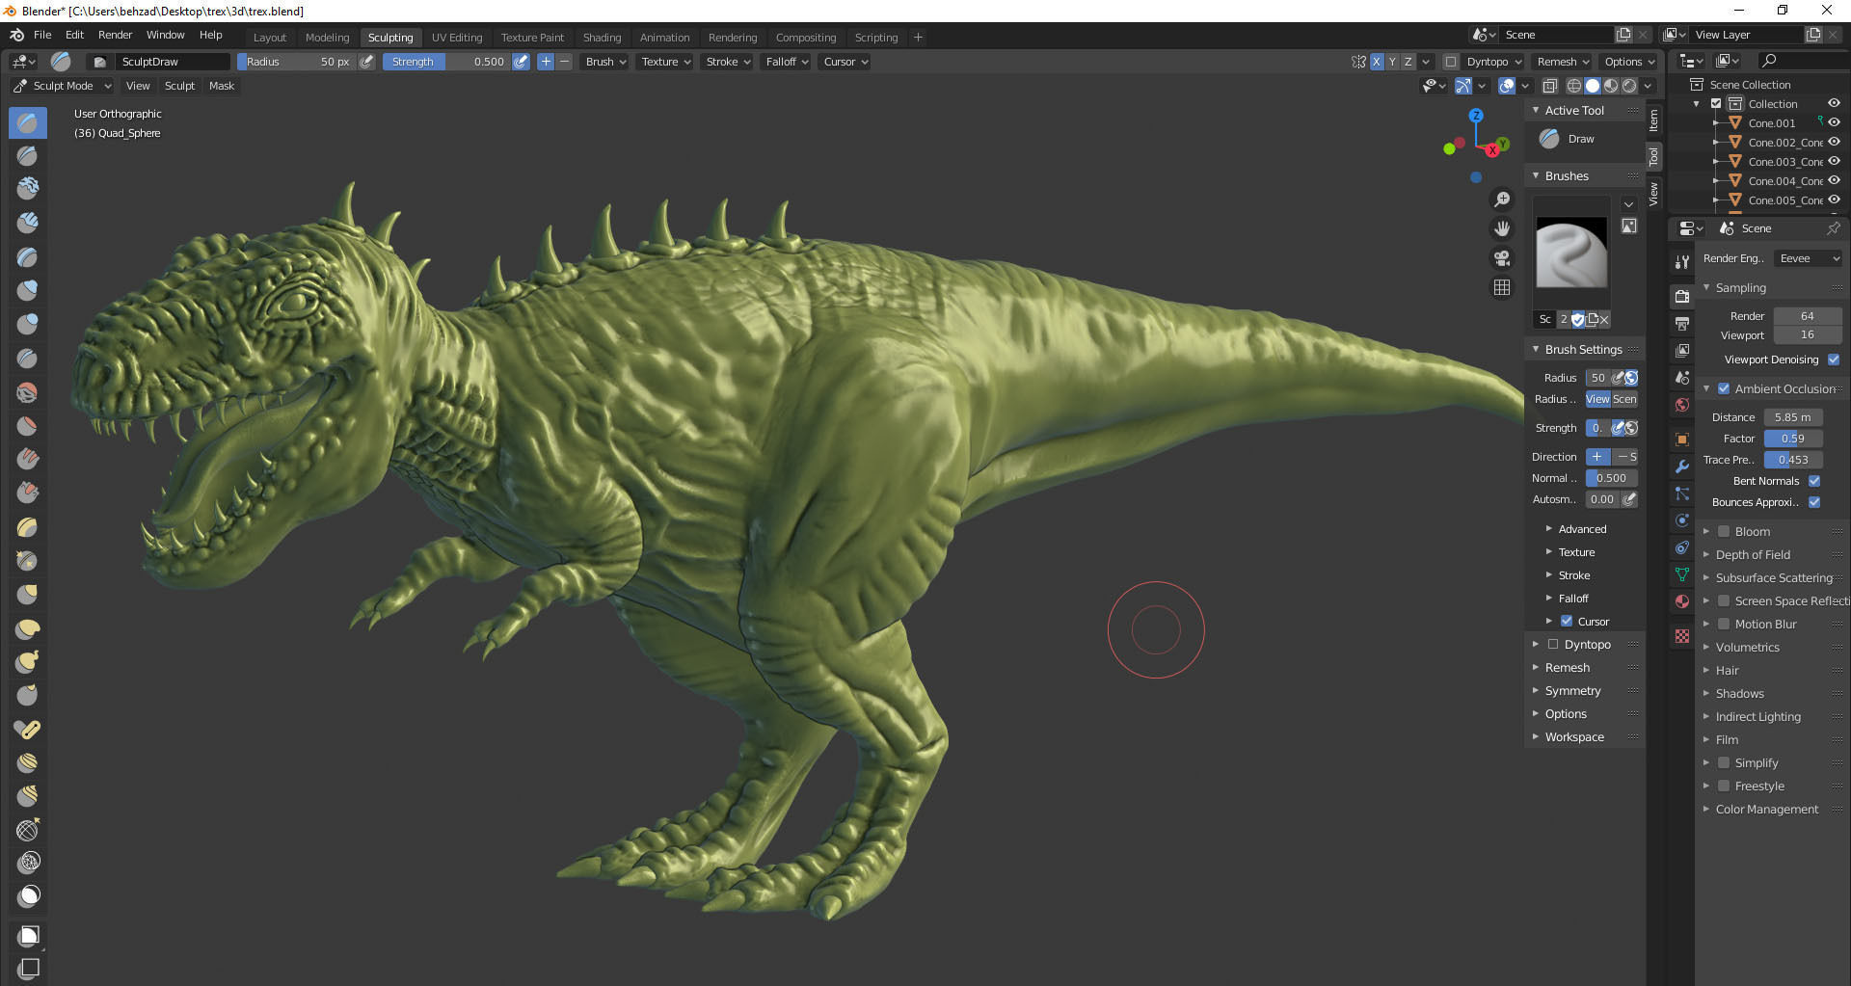Screen dimensions: 1851x986
Task: Switch to the Shading workspace tab
Action: coord(602,38)
